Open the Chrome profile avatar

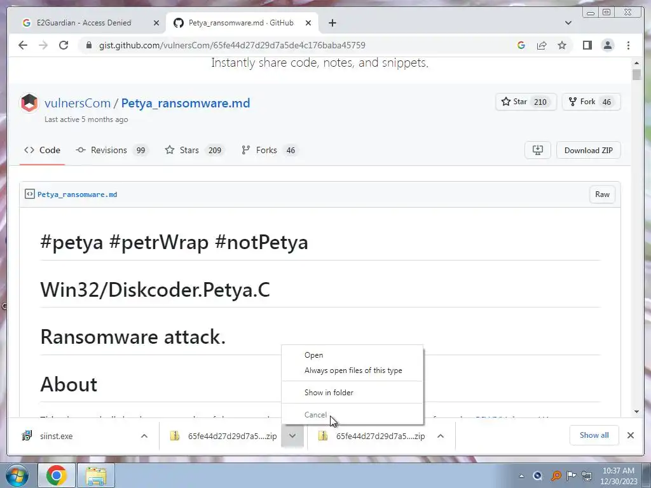[x=607, y=45]
